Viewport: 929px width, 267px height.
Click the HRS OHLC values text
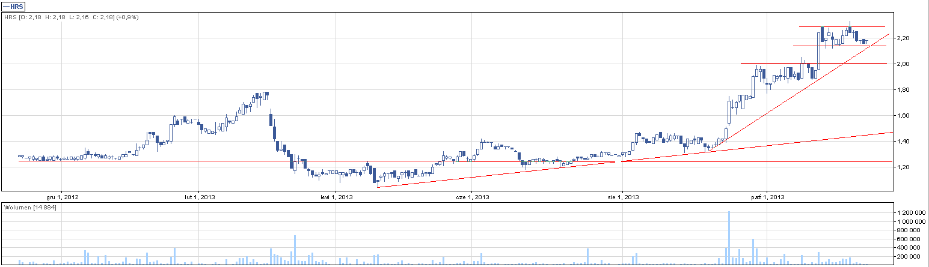[60, 17]
